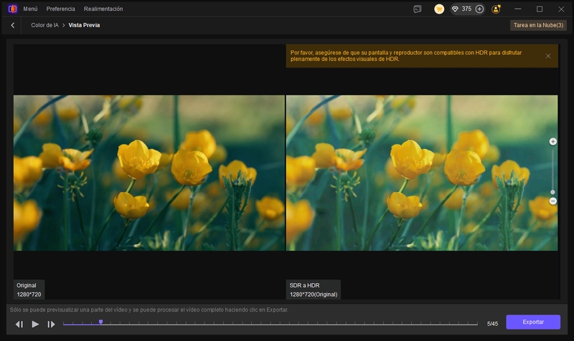Open the Menú menu
Viewport: 574px width, 341px height.
coord(30,9)
